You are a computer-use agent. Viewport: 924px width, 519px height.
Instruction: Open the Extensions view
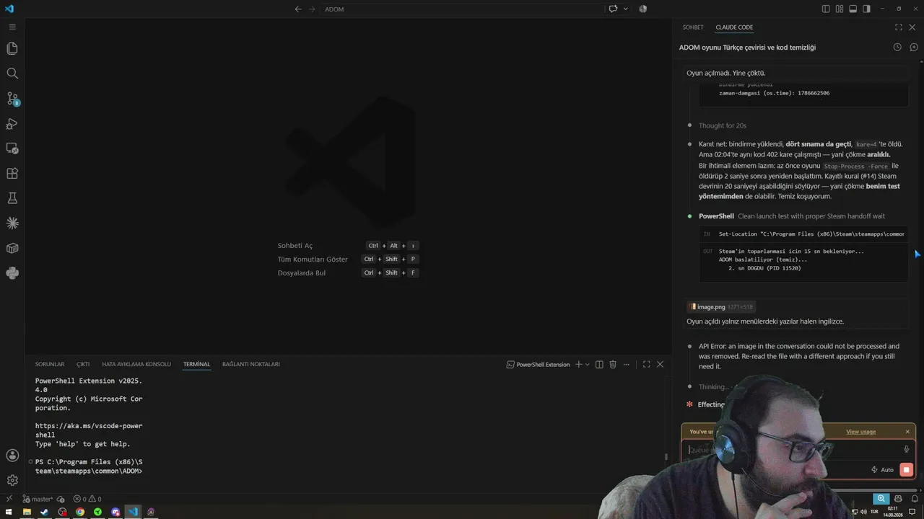pos(12,174)
